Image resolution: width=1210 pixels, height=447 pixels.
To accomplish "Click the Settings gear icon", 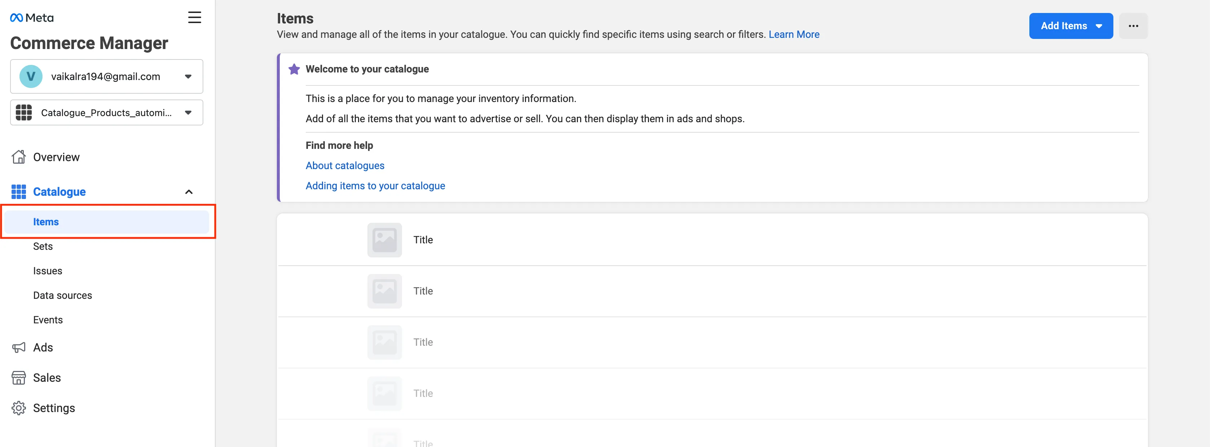I will pyautogui.click(x=19, y=408).
